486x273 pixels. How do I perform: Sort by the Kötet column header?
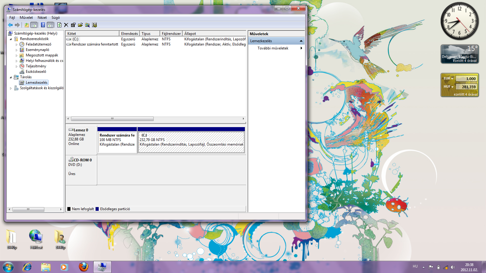(x=92, y=33)
